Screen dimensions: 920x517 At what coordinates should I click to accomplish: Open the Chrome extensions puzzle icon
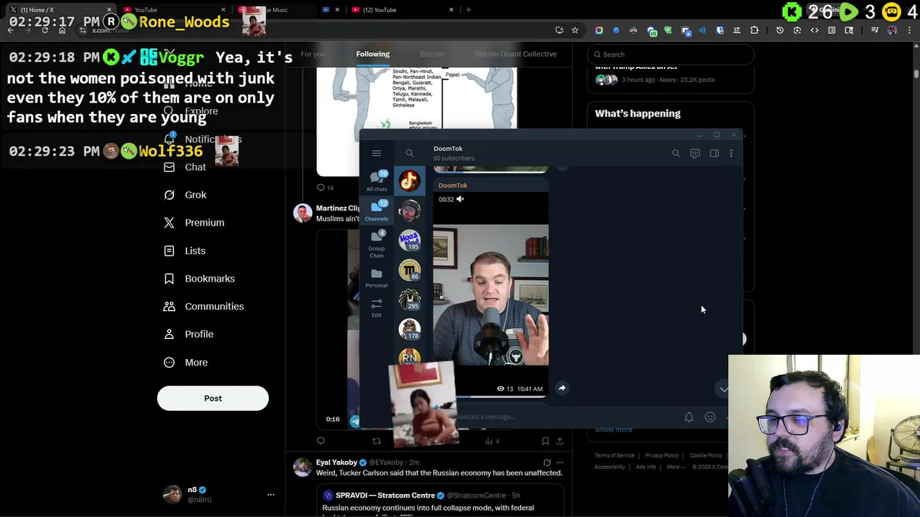[754, 30]
